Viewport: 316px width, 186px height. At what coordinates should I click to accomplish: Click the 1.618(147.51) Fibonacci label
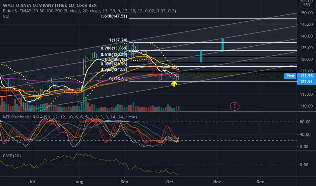click(114, 16)
